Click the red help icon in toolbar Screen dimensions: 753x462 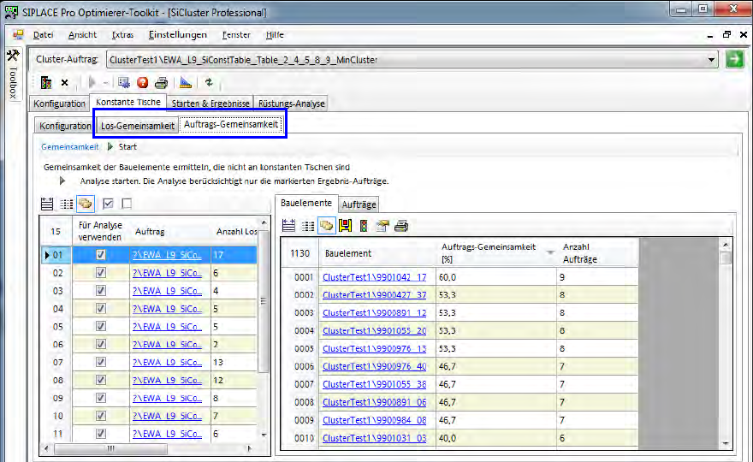click(142, 83)
